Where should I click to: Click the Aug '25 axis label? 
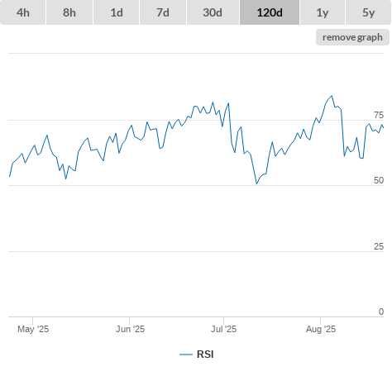coord(321,329)
